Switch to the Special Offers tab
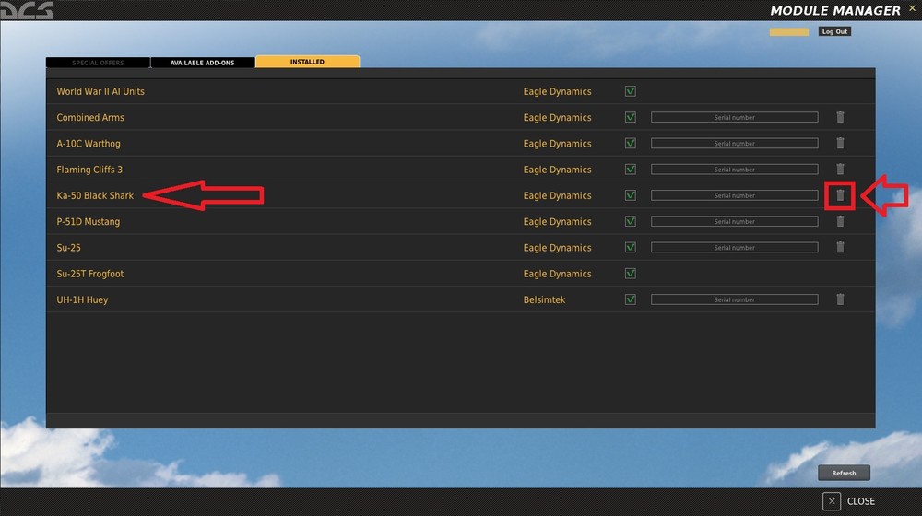The image size is (922, 516). pyautogui.click(x=98, y=63)
